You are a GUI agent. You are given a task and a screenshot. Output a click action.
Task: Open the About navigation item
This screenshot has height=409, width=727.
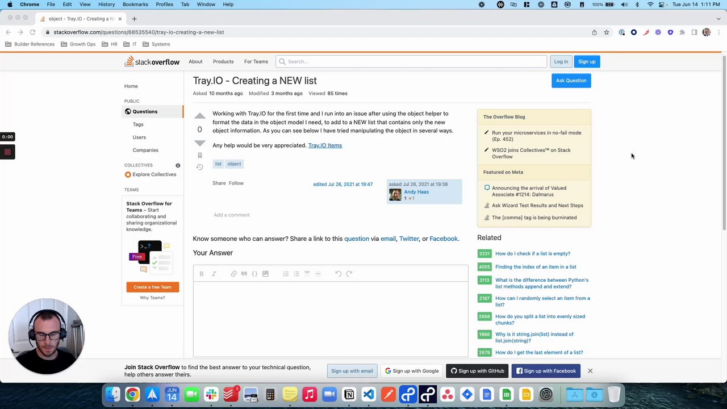click(x=195, y=61)
